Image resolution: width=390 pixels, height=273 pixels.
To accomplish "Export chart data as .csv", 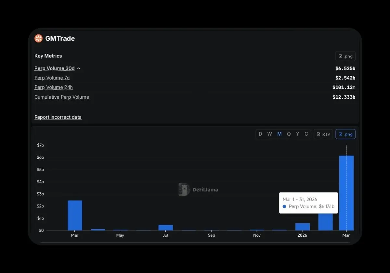I will tap(323, 134).
